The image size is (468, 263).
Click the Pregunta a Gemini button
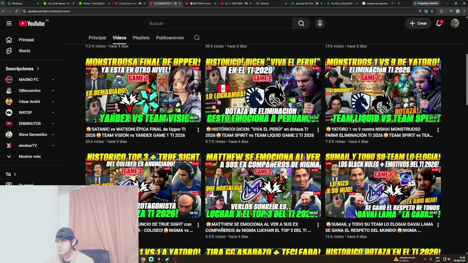pos(426,3)
